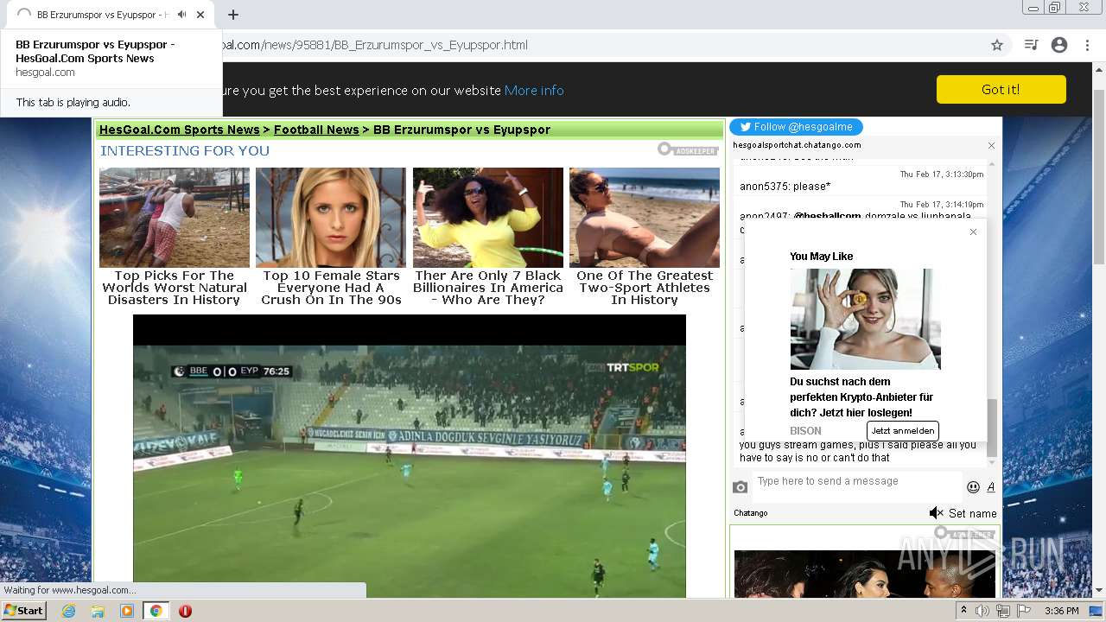Click the Show desktop button on the taskbar
The image size is (1106, 622).
1096,611
